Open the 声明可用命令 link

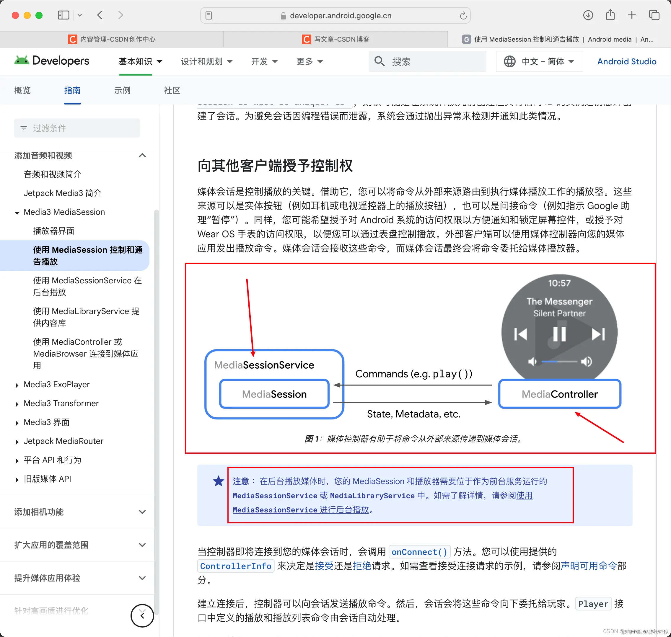tap(588, 566)
